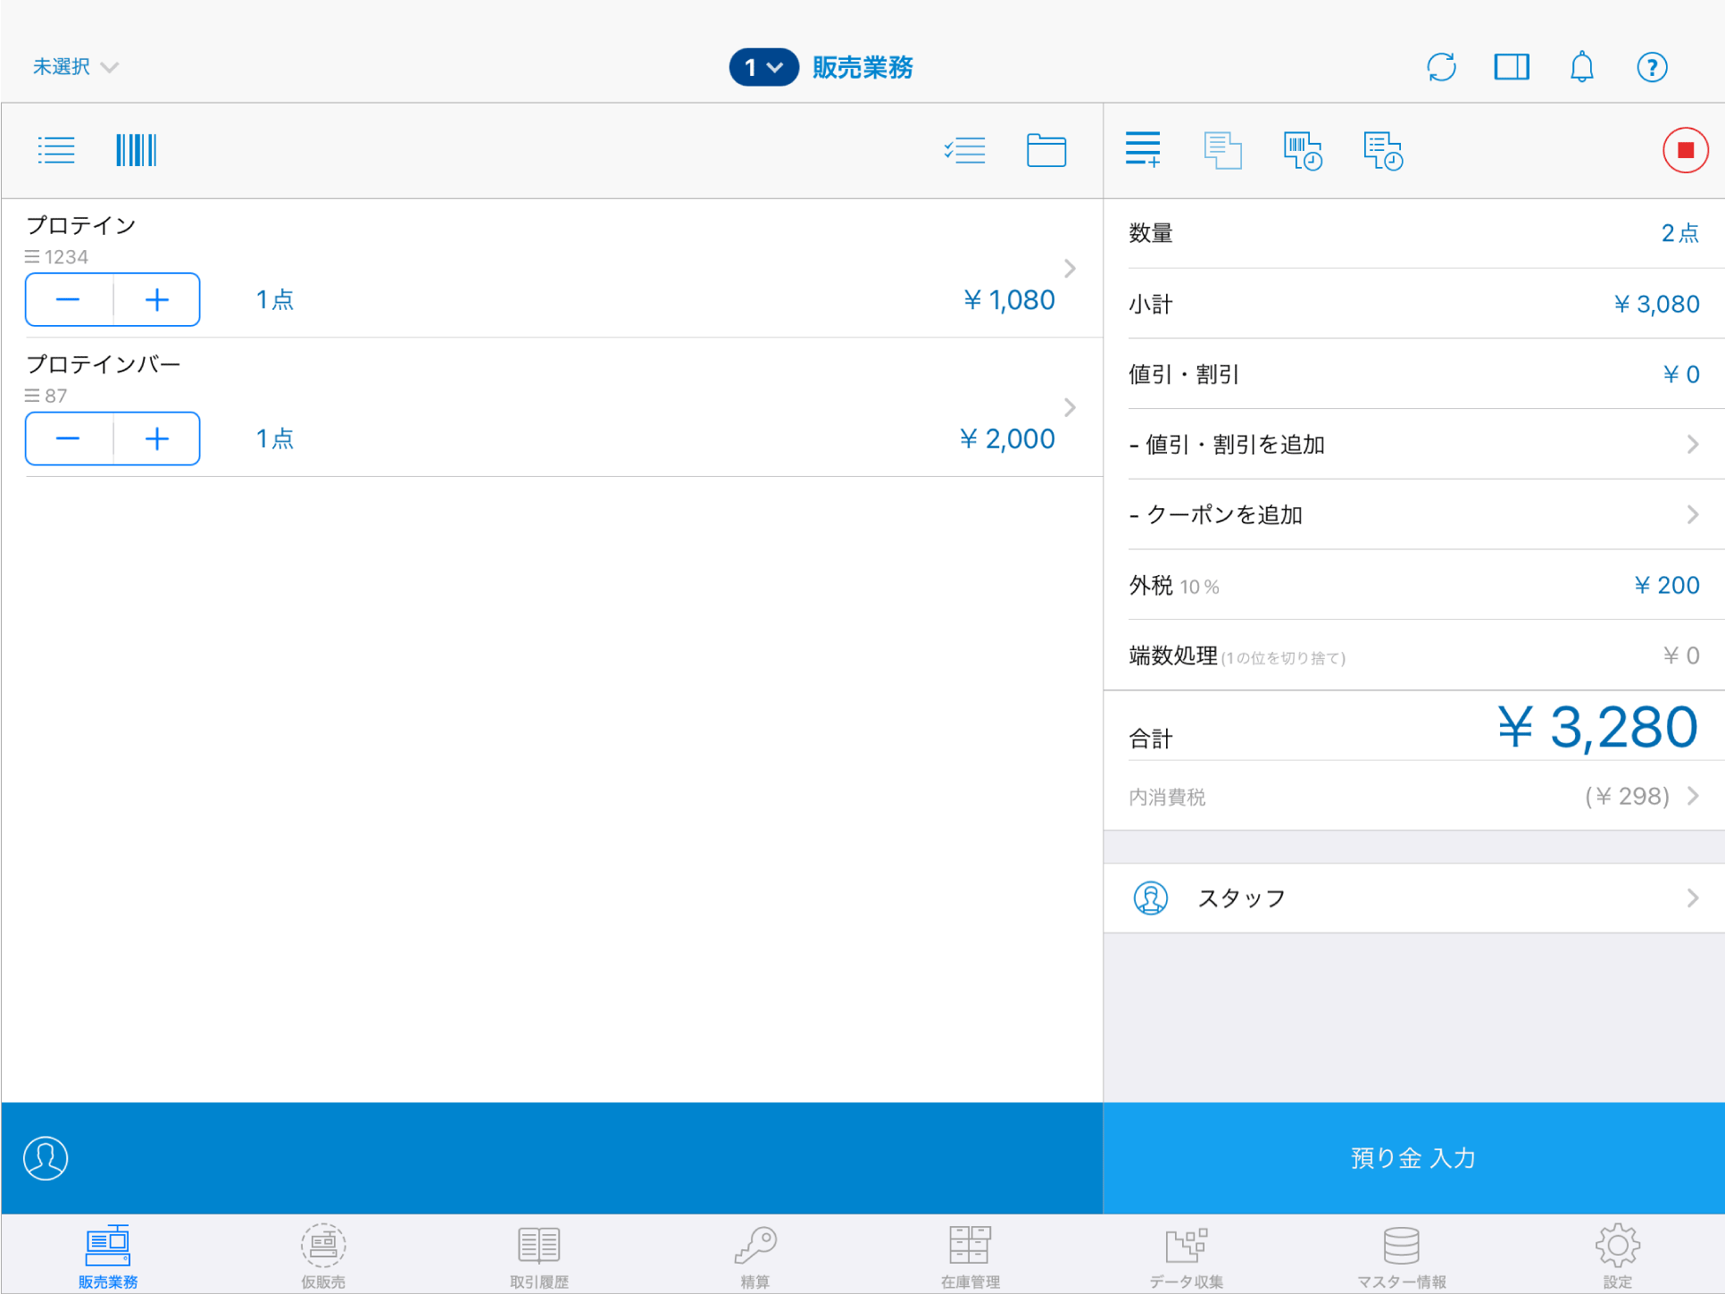Click the staff avatar icon

pyautogui.click(x=1151, y=897)
